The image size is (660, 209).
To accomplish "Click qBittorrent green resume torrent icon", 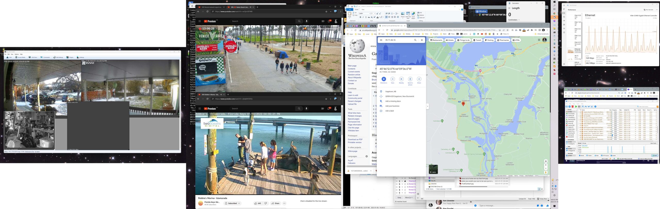I will (x=576, y=107).
